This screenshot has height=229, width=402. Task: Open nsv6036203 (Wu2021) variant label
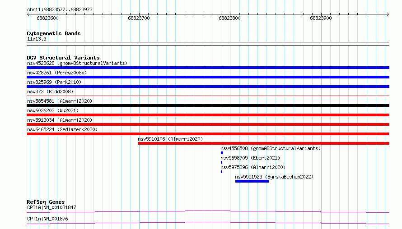53,110
